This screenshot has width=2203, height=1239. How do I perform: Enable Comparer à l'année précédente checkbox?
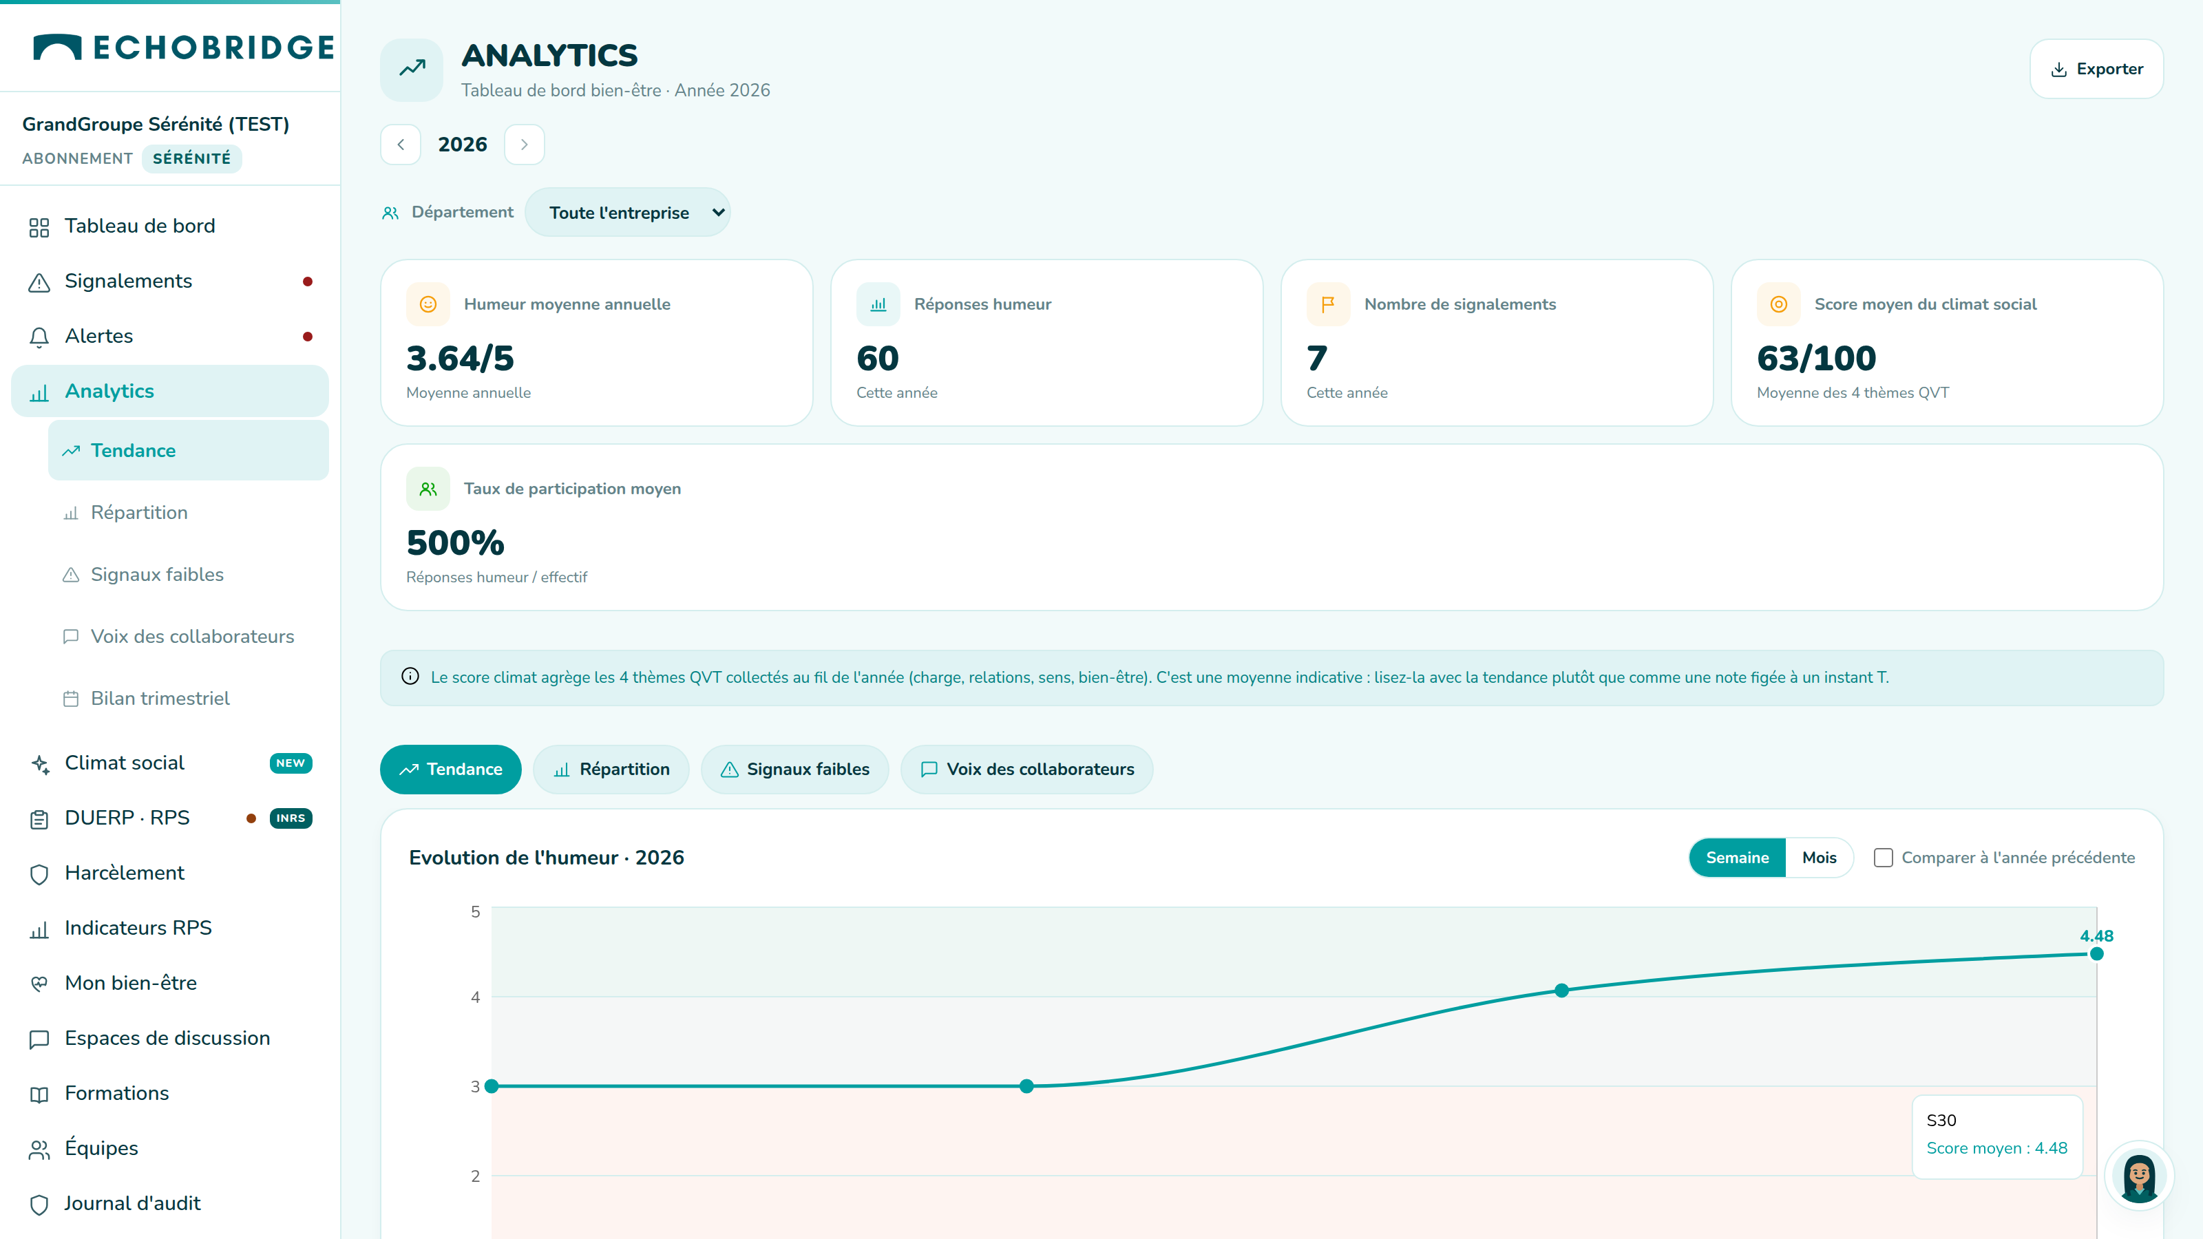[1883, 858]
